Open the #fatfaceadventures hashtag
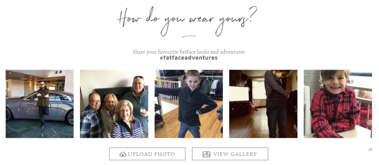This screenshot has width=379, height=165. (x=188, y=58)
